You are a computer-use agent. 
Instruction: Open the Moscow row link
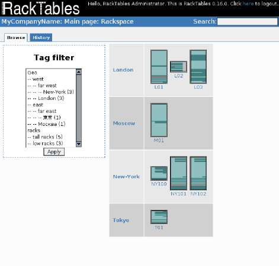(124, 124)
